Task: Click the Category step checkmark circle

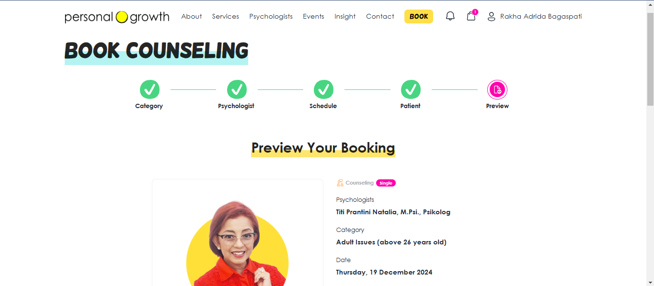Action: click(149, 89)
